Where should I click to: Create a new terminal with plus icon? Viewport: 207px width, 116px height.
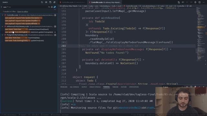click(x=187, y=87)
